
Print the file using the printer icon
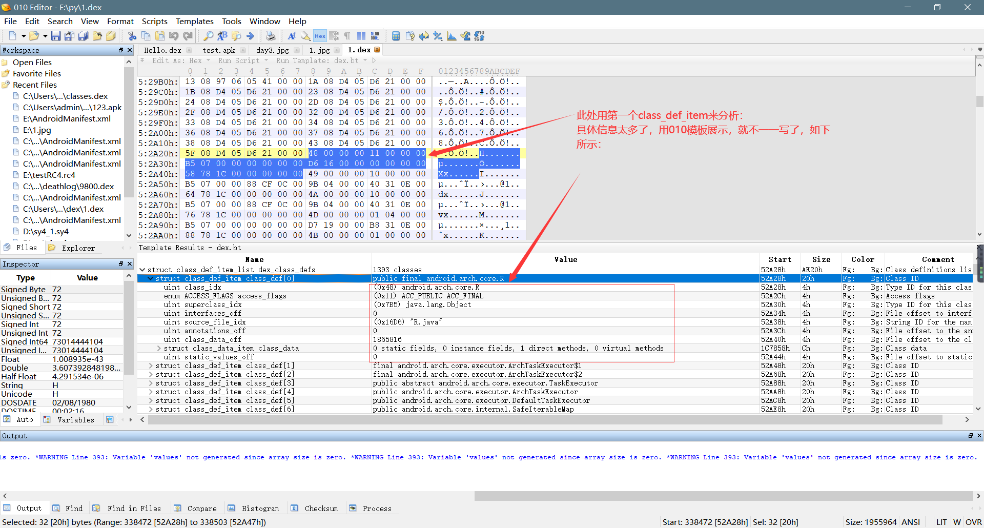click(x=271, y=36)
